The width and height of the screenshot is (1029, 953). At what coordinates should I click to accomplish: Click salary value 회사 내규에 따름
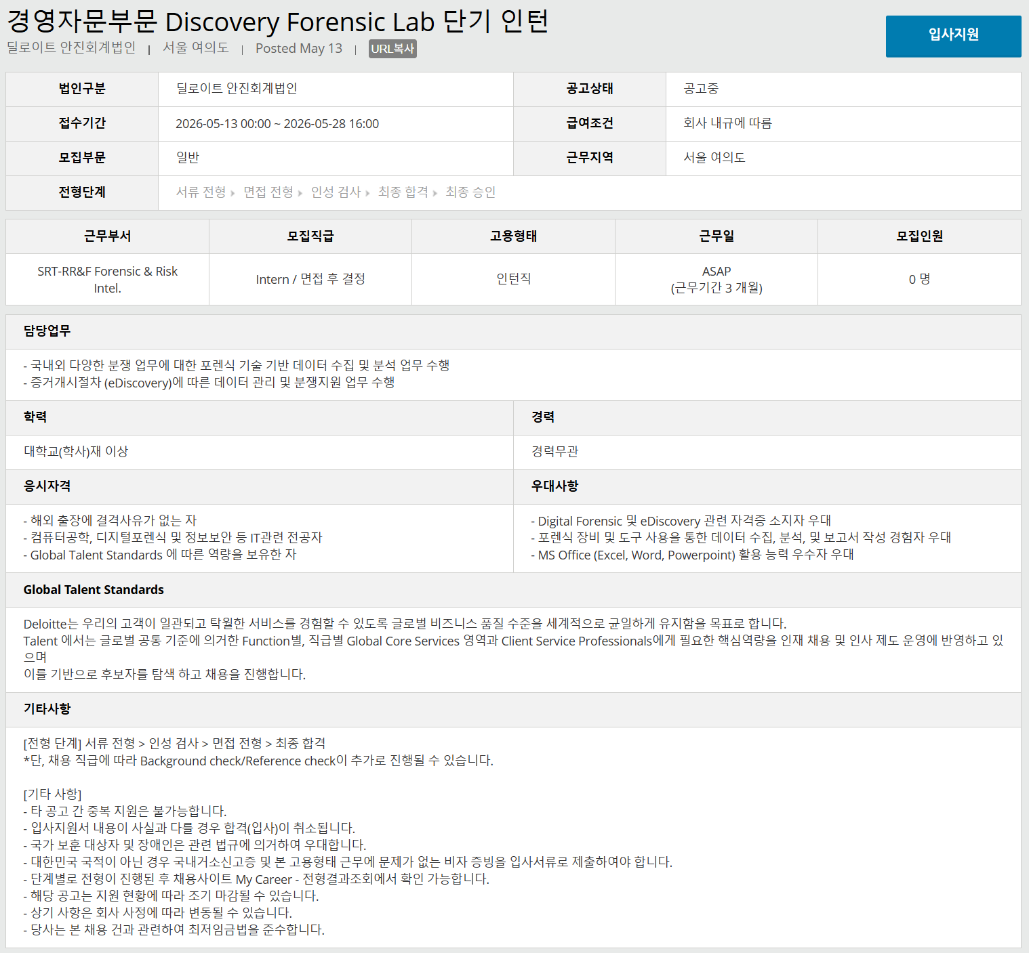point(727,123)
